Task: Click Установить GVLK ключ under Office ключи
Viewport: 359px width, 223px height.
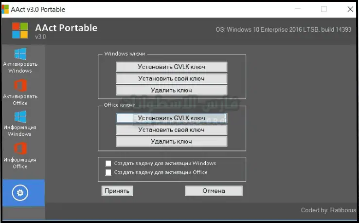Action: [x=171, y=118]
